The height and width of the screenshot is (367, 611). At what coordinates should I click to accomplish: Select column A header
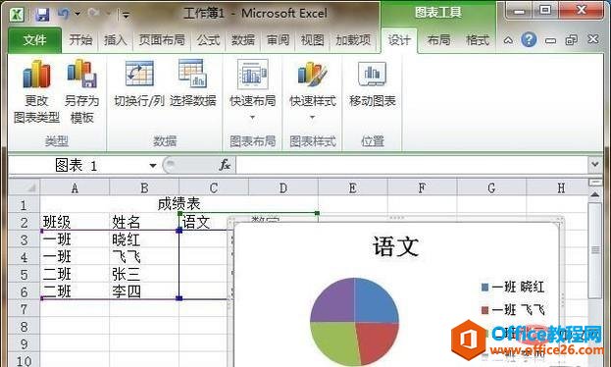(75, 188)
